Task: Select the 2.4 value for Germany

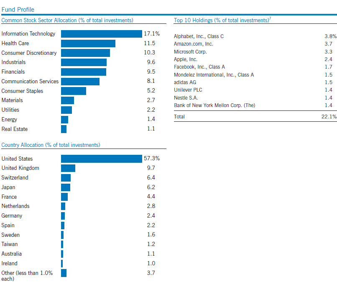Action: [x=151, y=215]
